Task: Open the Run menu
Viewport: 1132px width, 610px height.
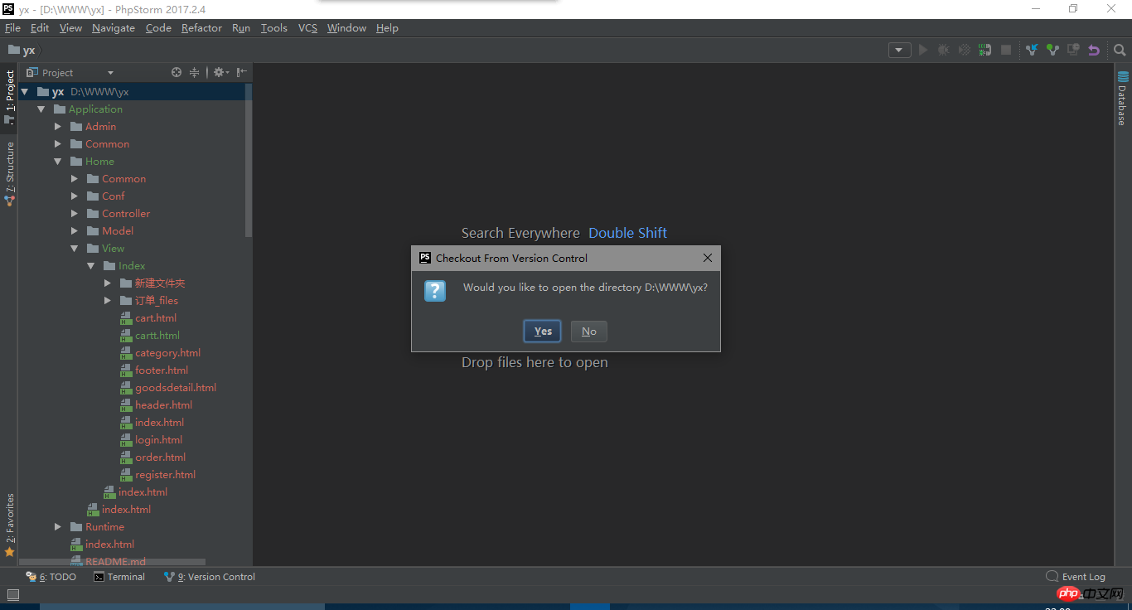Action: click(241, 27)
